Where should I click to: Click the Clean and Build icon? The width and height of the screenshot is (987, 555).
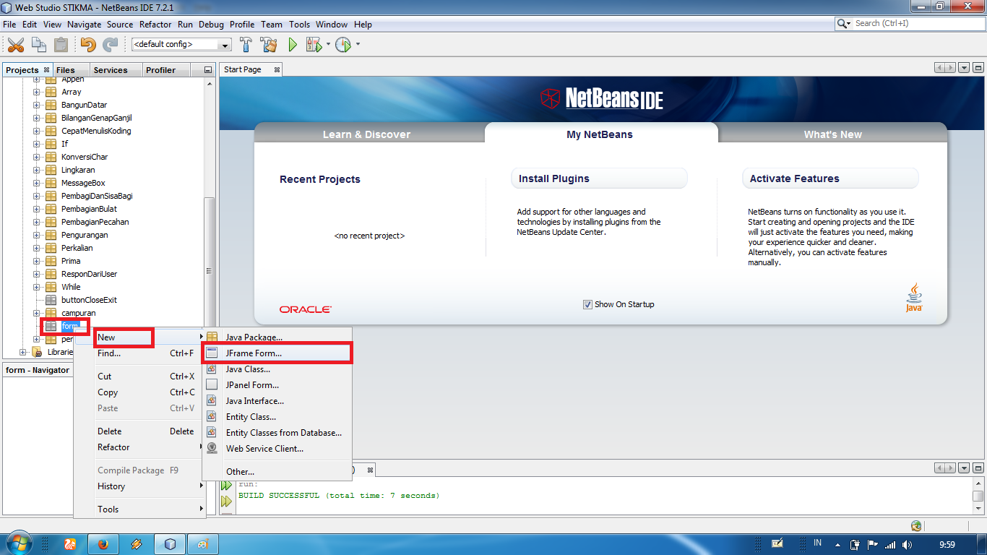[267, 44]
